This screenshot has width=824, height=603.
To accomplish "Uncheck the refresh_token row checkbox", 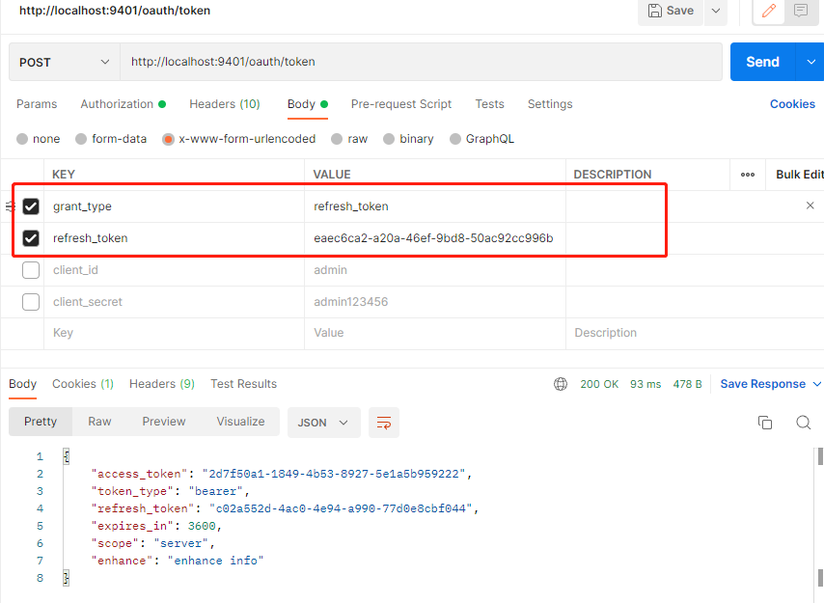I will [x=31, y=238].
